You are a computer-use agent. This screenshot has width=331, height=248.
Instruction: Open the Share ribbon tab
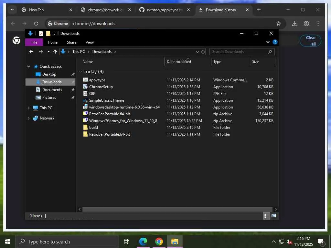(71, 42)
